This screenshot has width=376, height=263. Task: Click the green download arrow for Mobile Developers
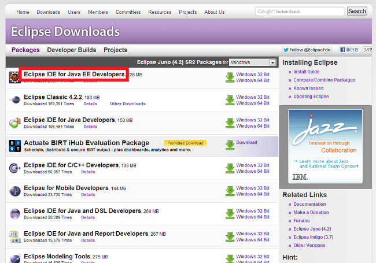(x=230, y=191)
